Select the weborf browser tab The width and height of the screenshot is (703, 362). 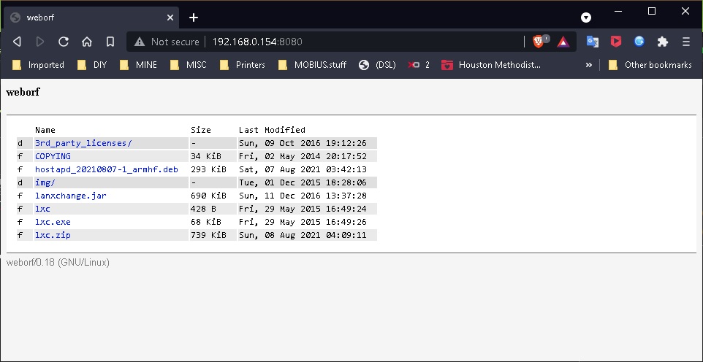88,18
